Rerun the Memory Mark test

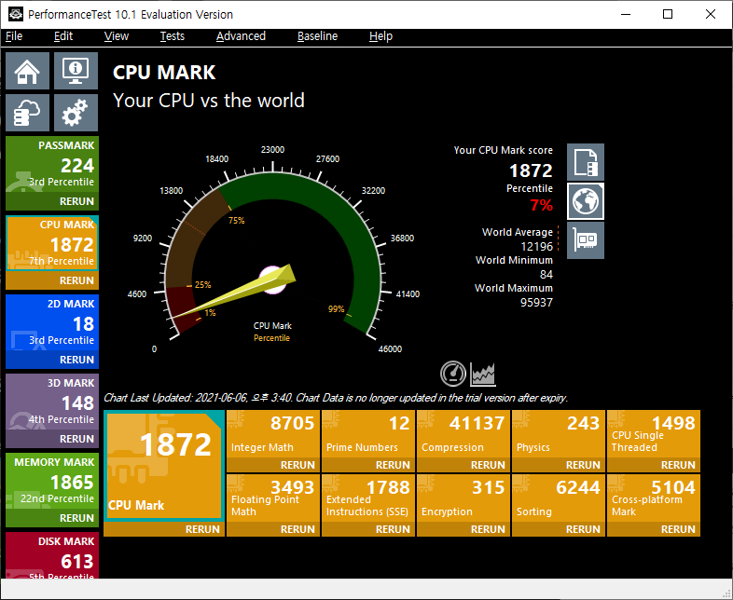coord(52,518)
